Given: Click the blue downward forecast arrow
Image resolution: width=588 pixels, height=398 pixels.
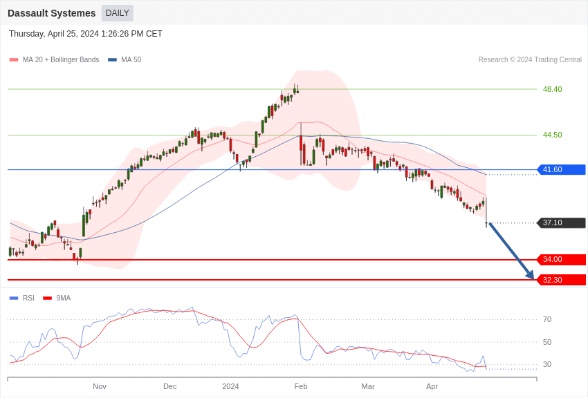Looking at the screenshot, I should tap(511, 250).
